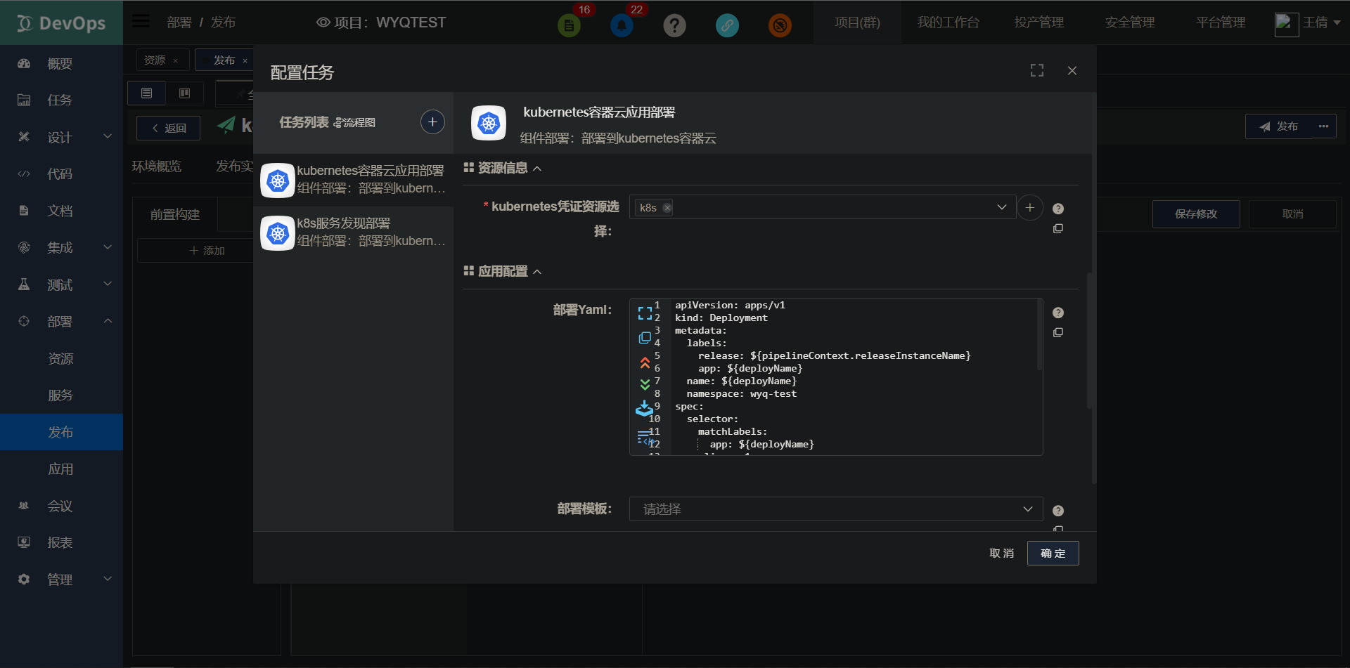Toggle the eye icon next to 项目: WYQTEST
1350x668 pixels.
pos(323,22)
